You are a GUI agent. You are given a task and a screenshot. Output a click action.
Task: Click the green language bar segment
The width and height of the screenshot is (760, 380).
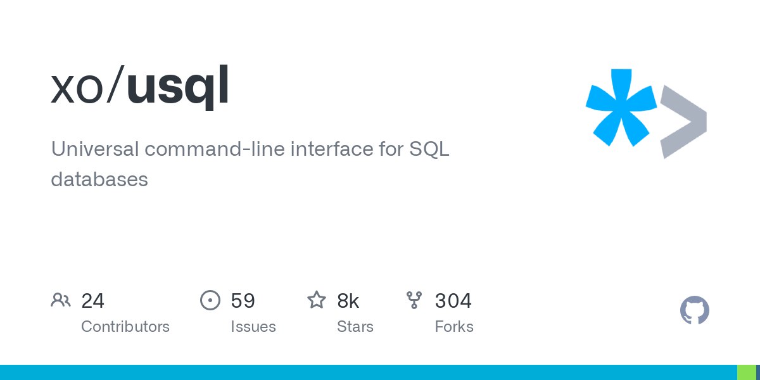747,372
